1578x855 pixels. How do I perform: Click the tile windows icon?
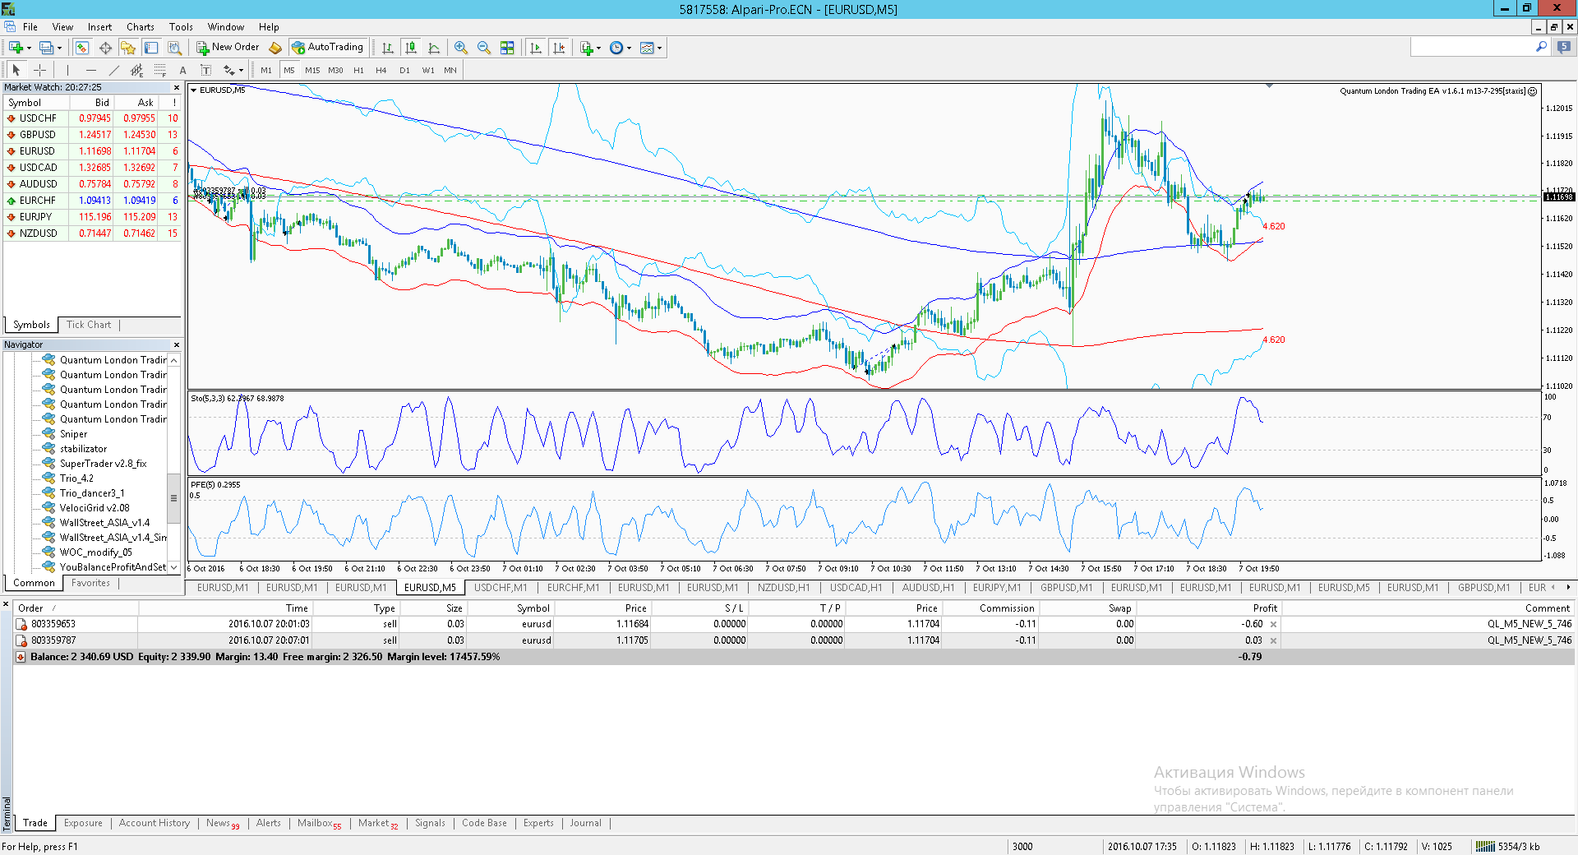tap(507, 48)
